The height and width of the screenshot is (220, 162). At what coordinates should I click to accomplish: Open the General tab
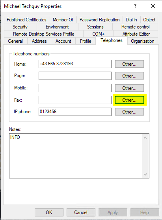[x=15, y=41]
